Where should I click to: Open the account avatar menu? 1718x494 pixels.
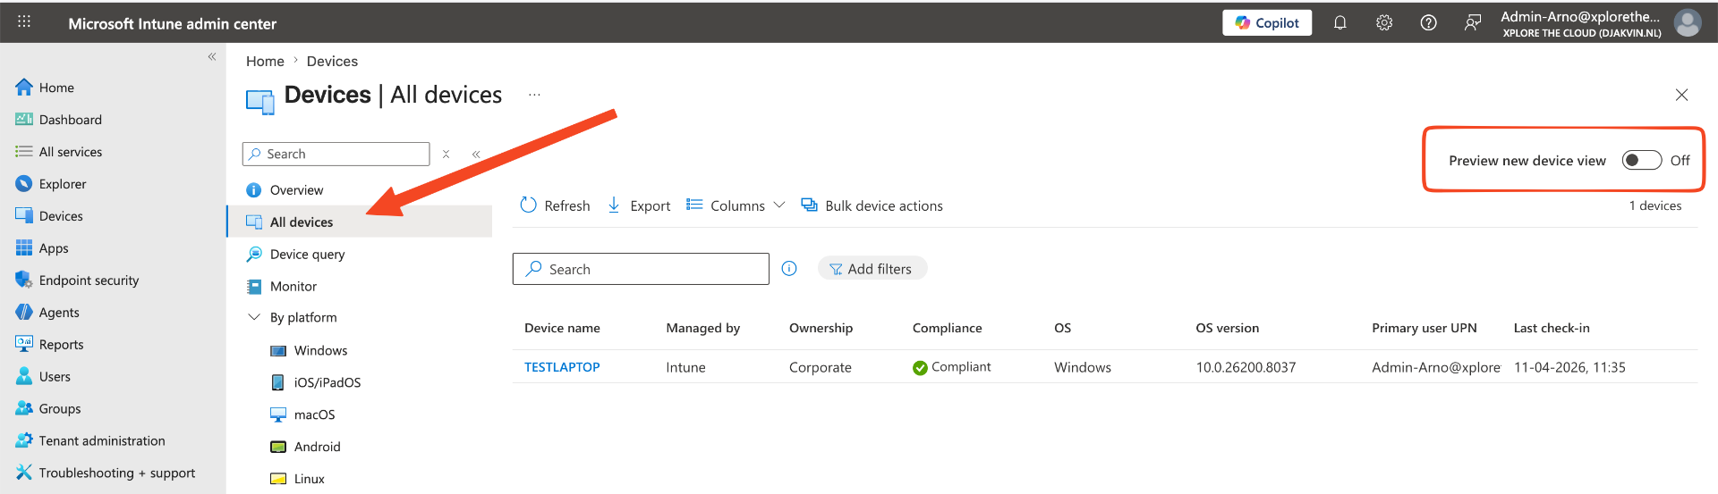coord(1688,23)
